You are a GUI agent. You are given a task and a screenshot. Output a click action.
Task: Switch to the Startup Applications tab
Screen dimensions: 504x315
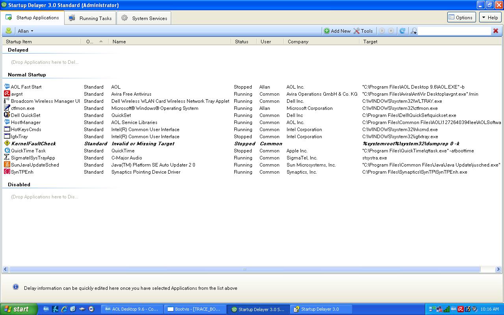point(33,18)
